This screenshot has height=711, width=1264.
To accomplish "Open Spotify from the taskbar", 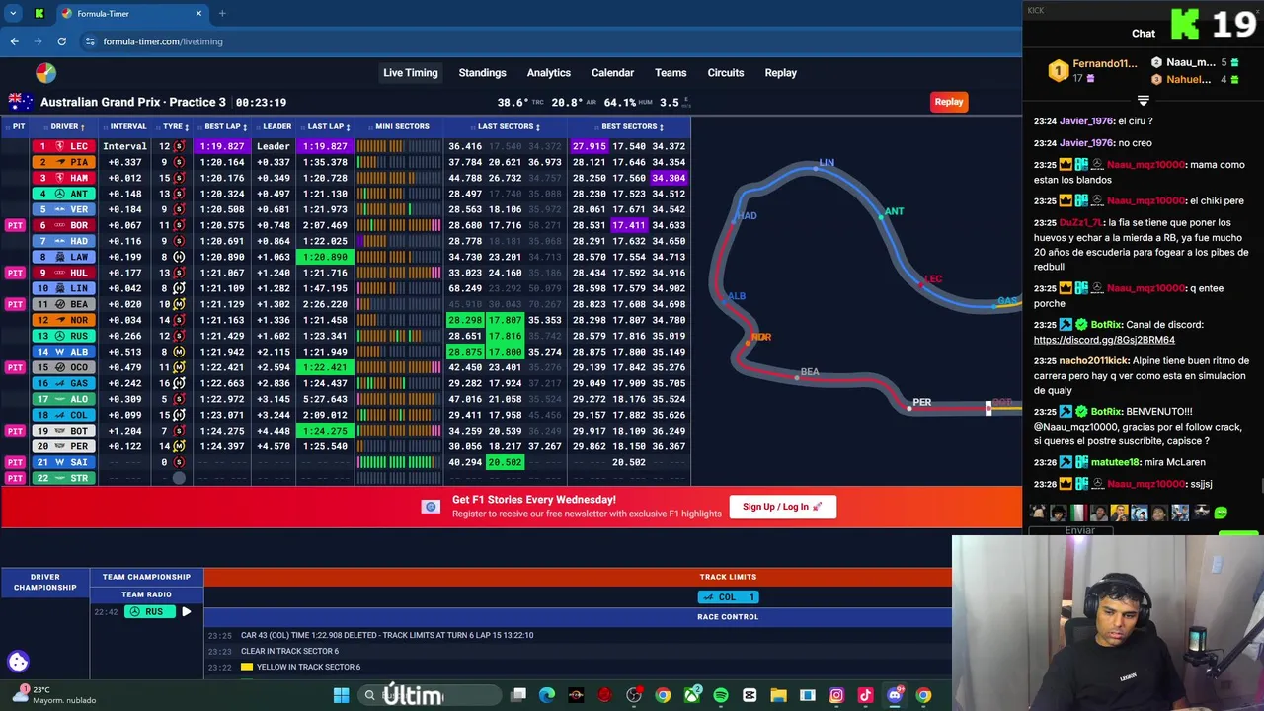I will (721, 695).
